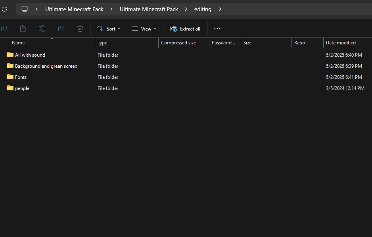The image size is (372, 237).
Task: Click Extract all button
Action: click(185, 29)
